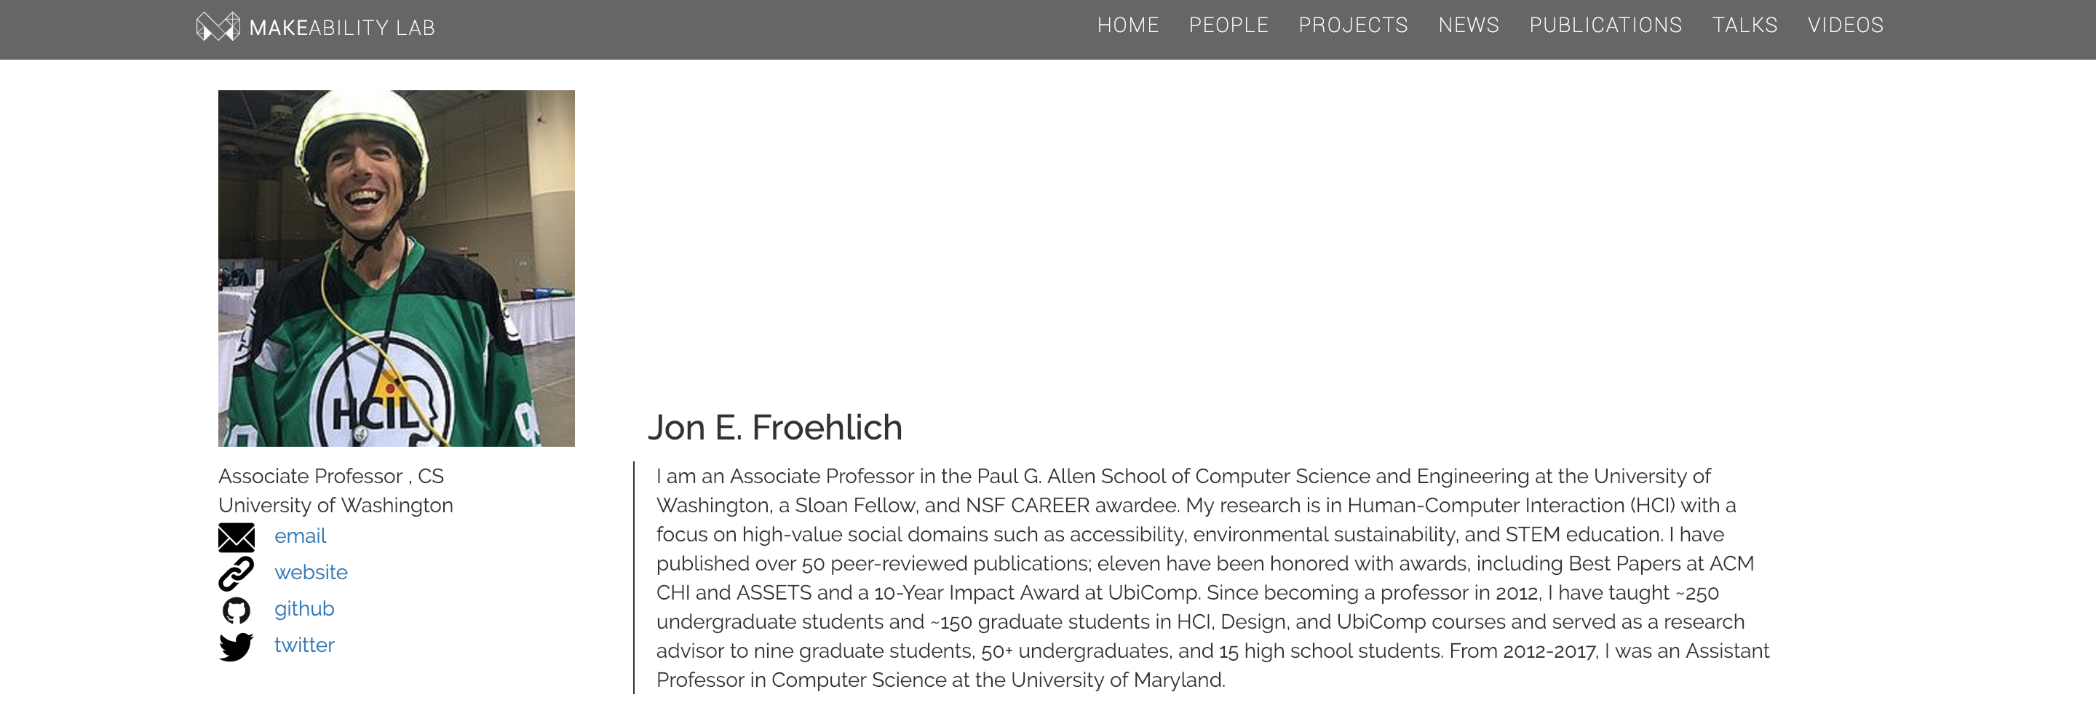2096x716 pixels.
Task: Click the Twitter bird icon
Action: point(236,647)
